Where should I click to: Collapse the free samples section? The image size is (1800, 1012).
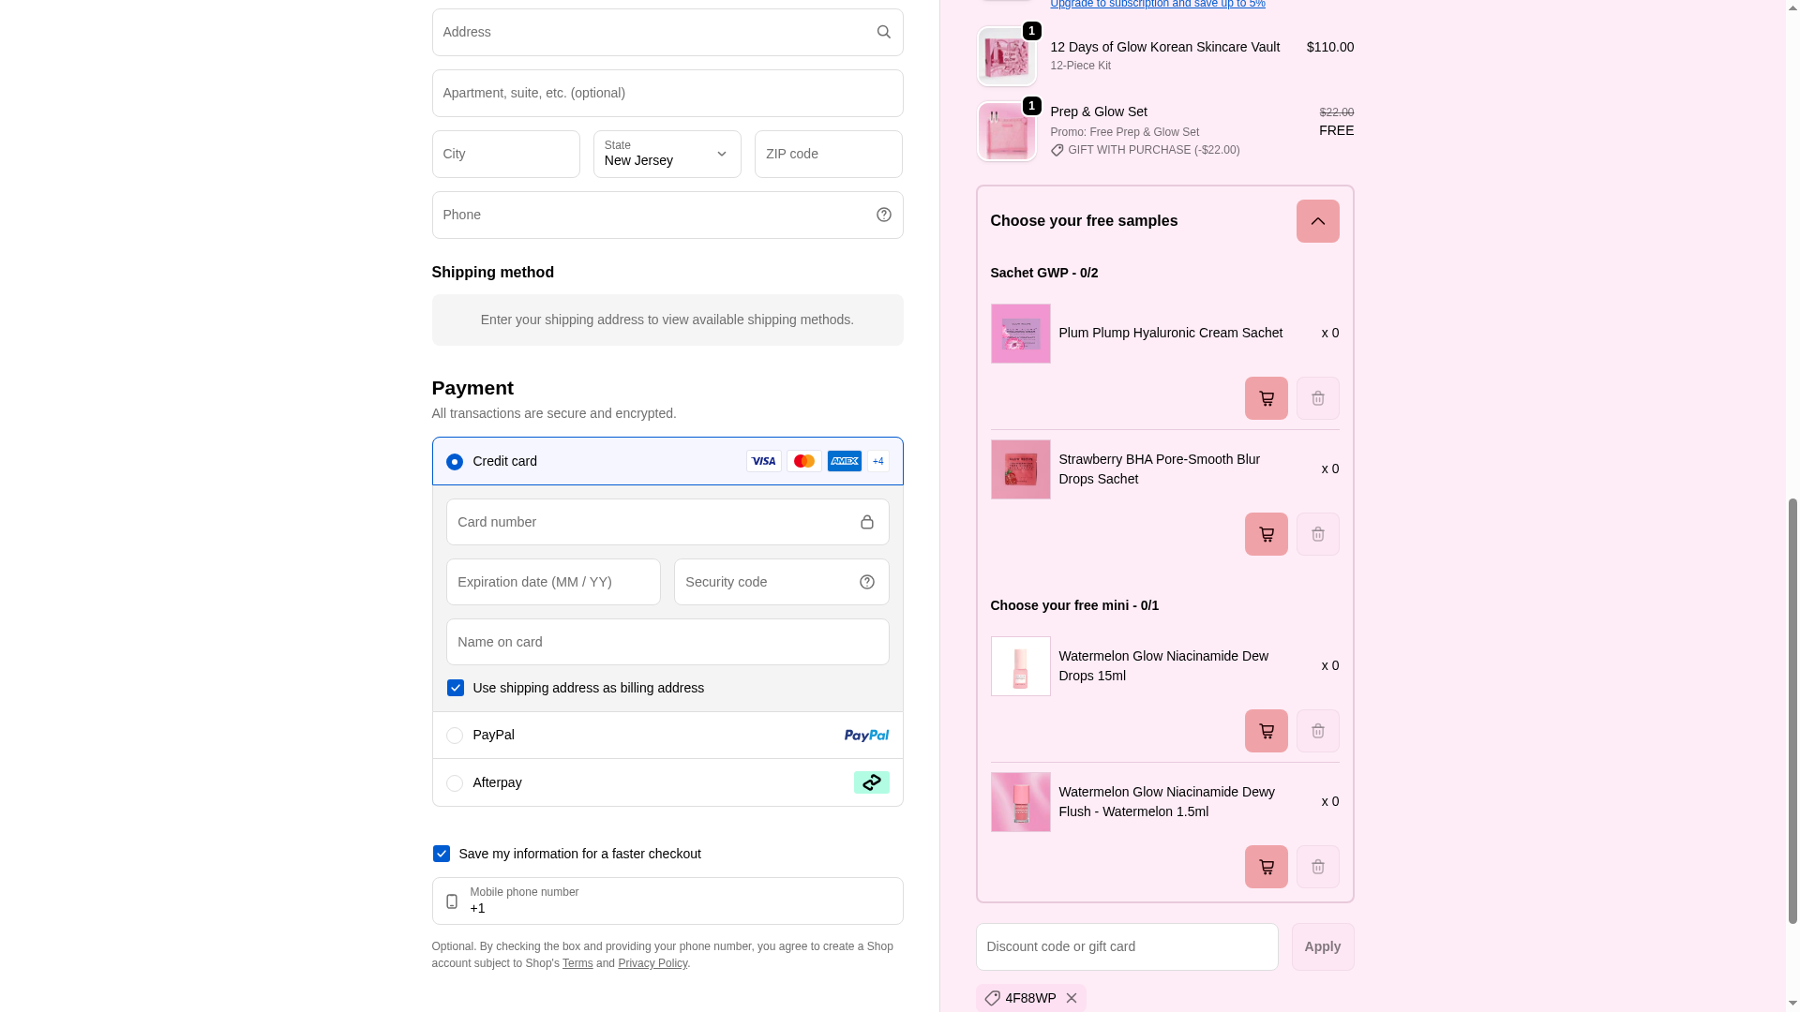coord(1317,221)
